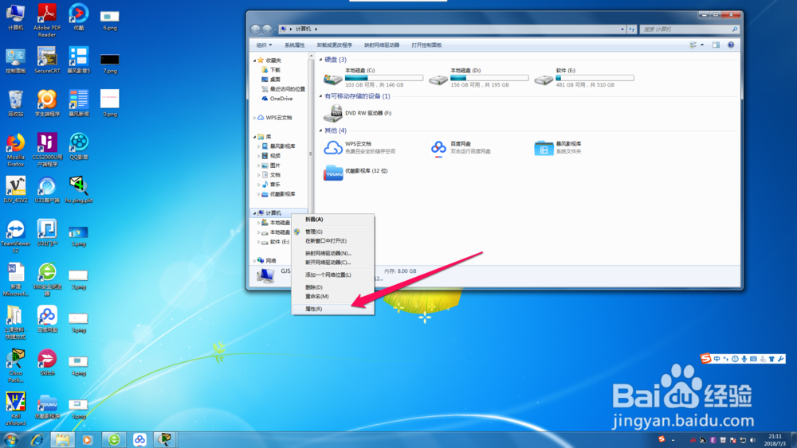Open the Cisco Packet Tracer desktop shortcut
This screenshot has width=797, height=448.
[x=15, y=366]
